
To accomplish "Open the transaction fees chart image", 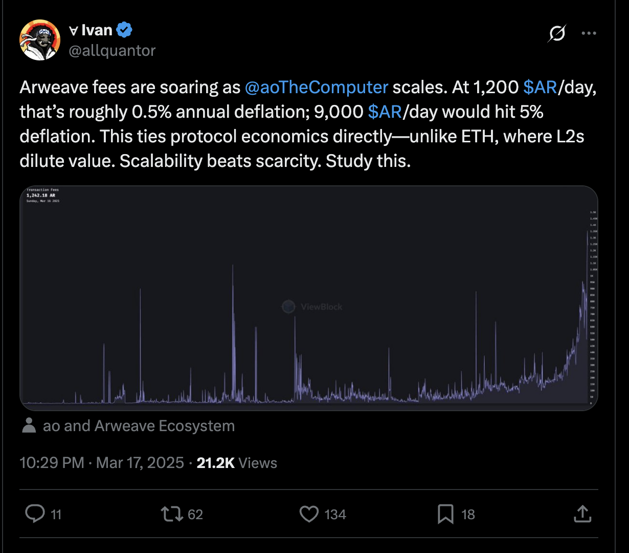I will pyautogui.click(x=309, y=298).
